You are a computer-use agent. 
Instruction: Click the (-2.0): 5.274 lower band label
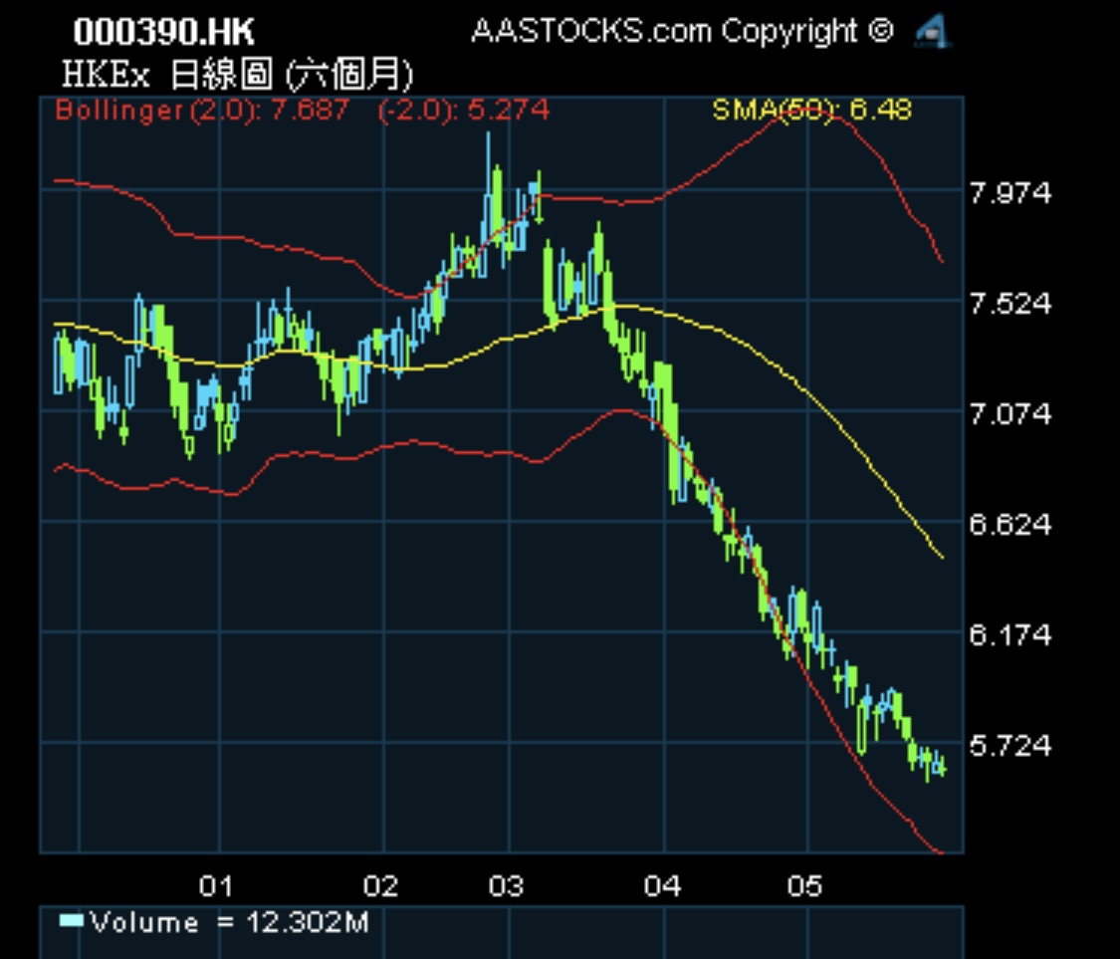click(464, 110)
